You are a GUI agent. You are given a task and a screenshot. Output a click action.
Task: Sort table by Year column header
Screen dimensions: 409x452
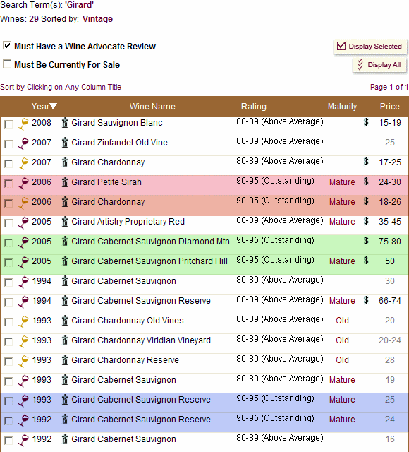[x=41, y=107]
